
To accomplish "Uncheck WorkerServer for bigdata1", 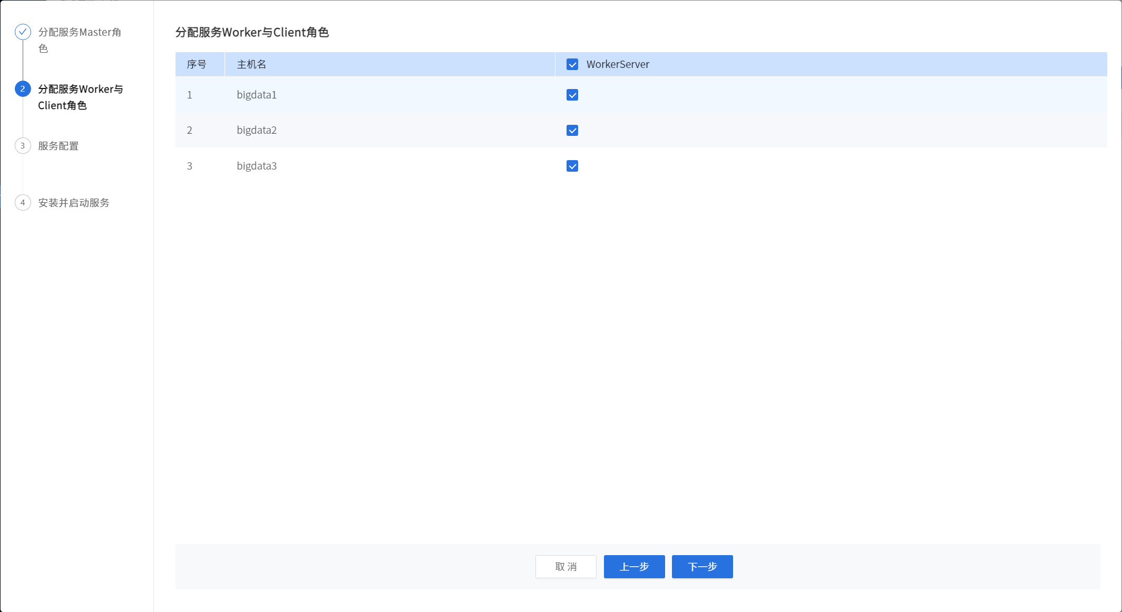I will point(572,95).
